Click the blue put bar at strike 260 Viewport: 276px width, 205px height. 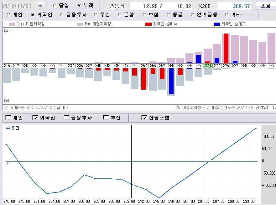[x=171, y=81]
